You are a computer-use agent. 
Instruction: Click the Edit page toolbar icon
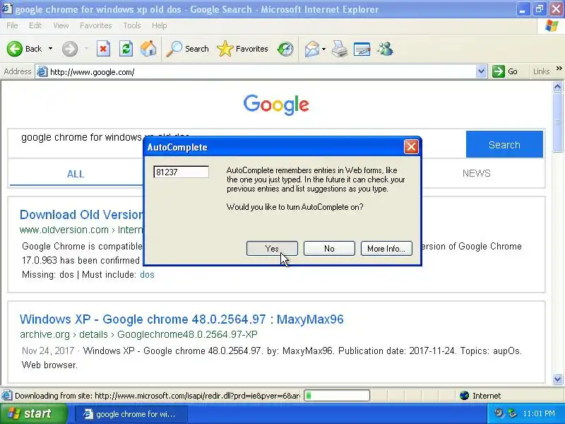click(x=362, y=49)
